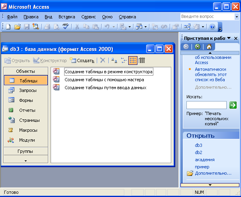Click the Cut scissors icon
This screenshot has width=241, height=197.
77,27
